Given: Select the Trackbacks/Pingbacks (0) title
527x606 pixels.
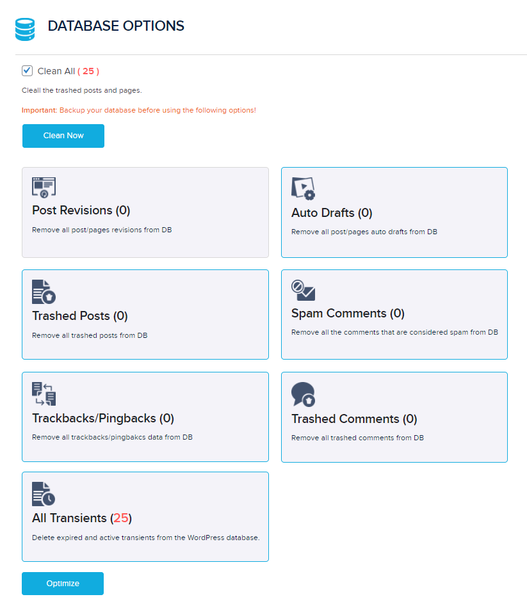Looking at the screenshot, I should 103,418.
